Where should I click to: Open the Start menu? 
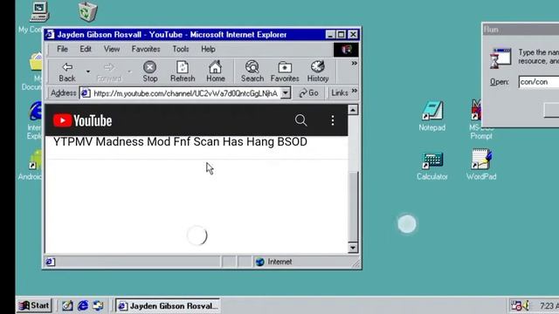[34, 305]
